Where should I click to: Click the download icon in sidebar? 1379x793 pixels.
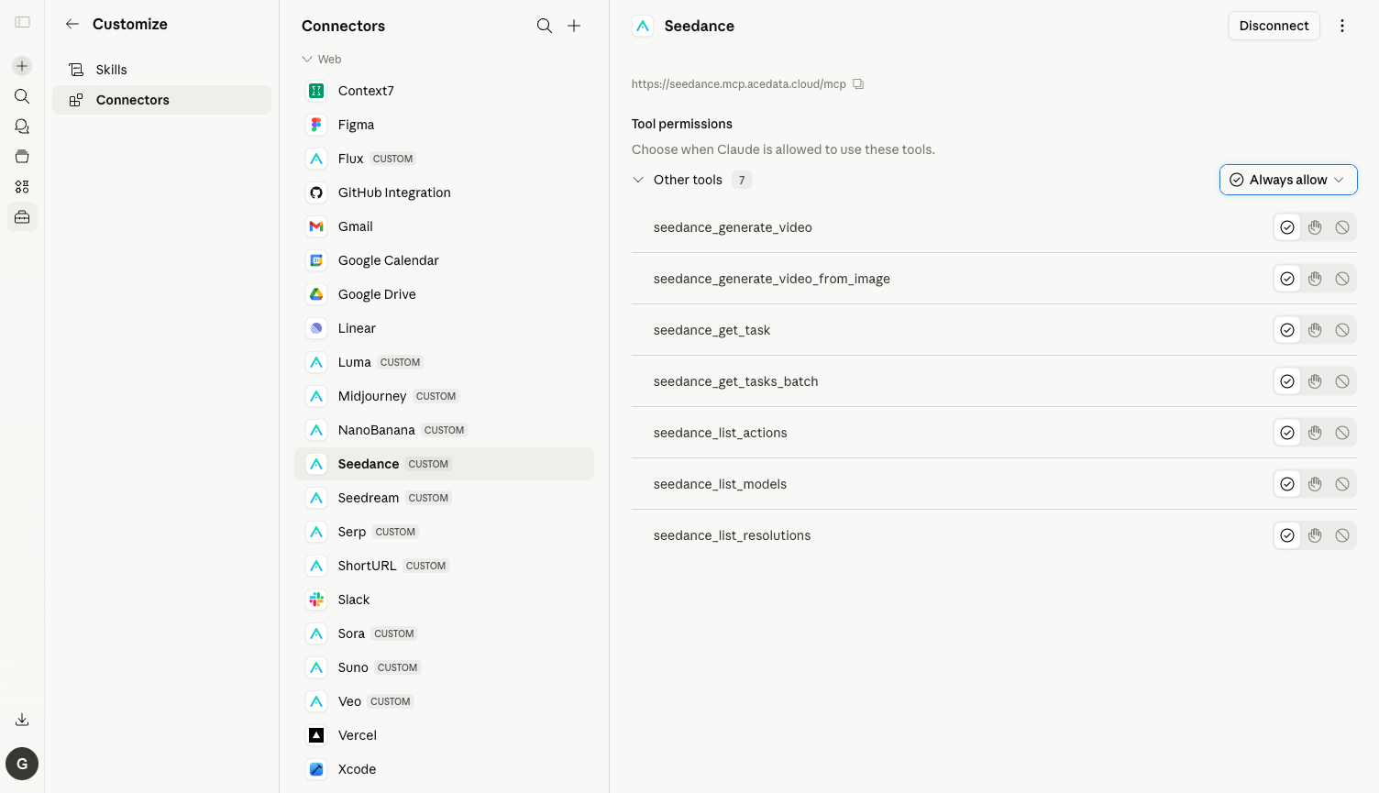coord(22,720)
